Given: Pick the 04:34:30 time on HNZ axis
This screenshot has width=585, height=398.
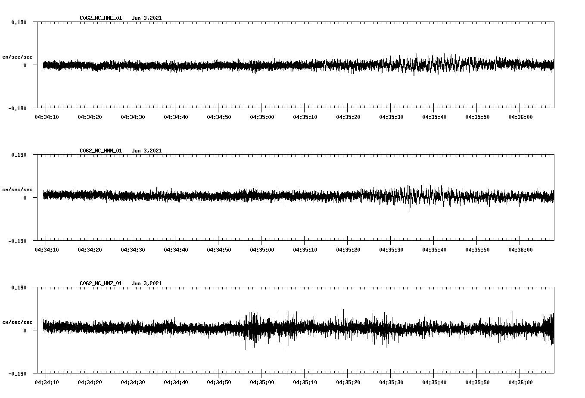Looking at the screenshot, I should pyautogui.click(x=133, y=382).
